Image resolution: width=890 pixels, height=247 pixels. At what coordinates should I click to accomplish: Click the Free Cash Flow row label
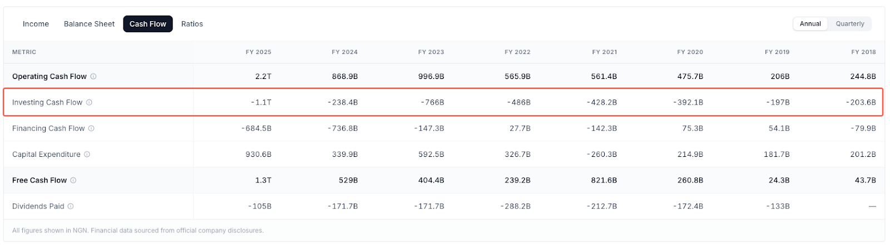(x=39, y=180)
